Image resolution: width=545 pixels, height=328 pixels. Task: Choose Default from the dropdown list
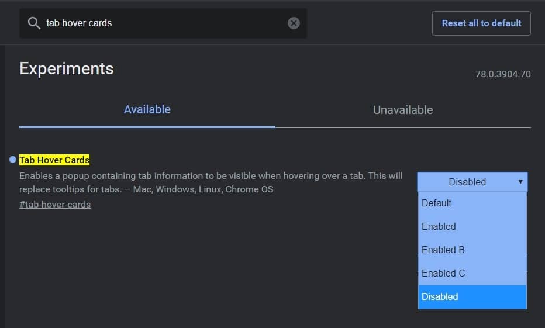click(472, 203)
